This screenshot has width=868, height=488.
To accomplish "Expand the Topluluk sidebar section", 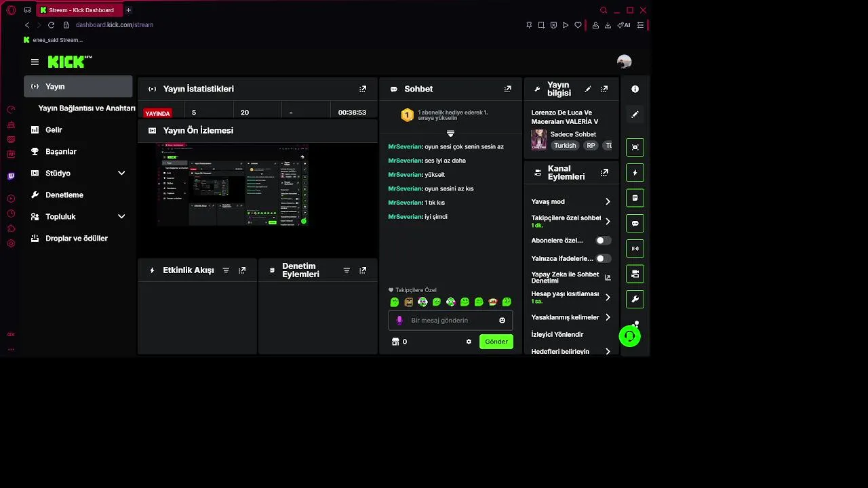I will (121, 216).
